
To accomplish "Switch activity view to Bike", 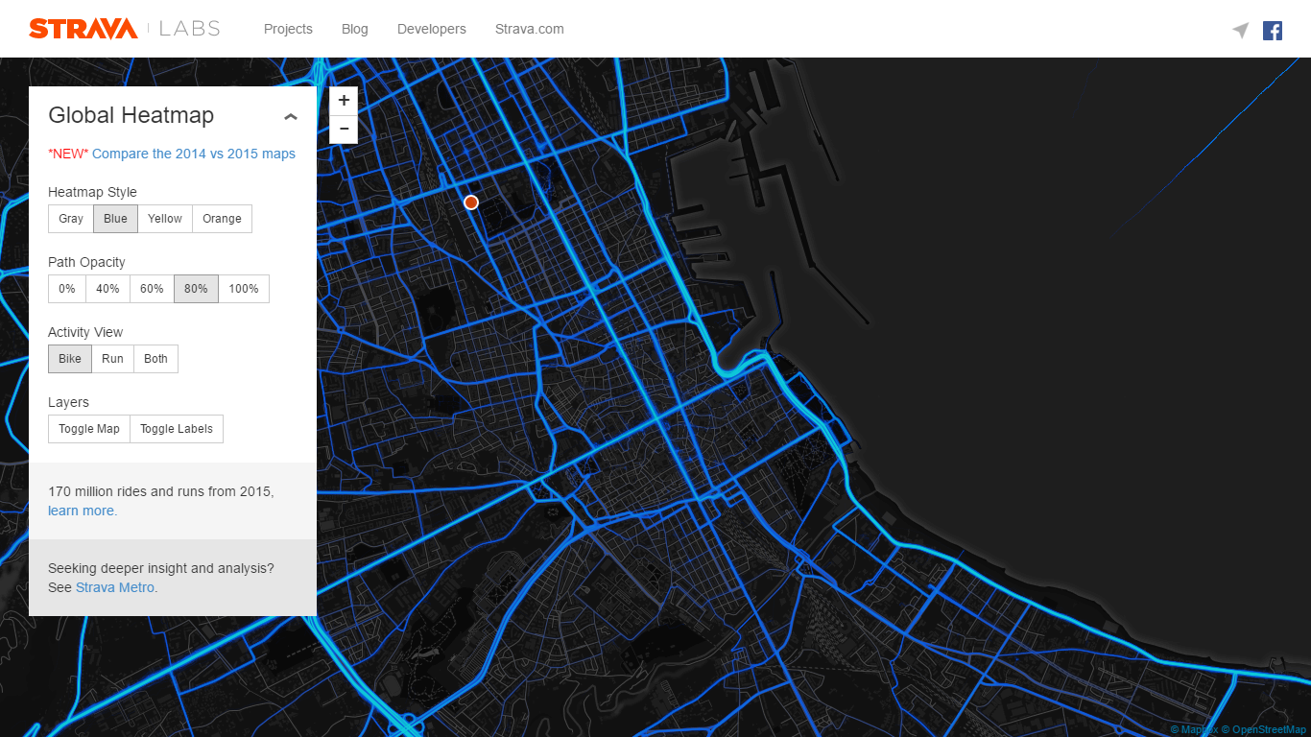I will click(70, 359).
